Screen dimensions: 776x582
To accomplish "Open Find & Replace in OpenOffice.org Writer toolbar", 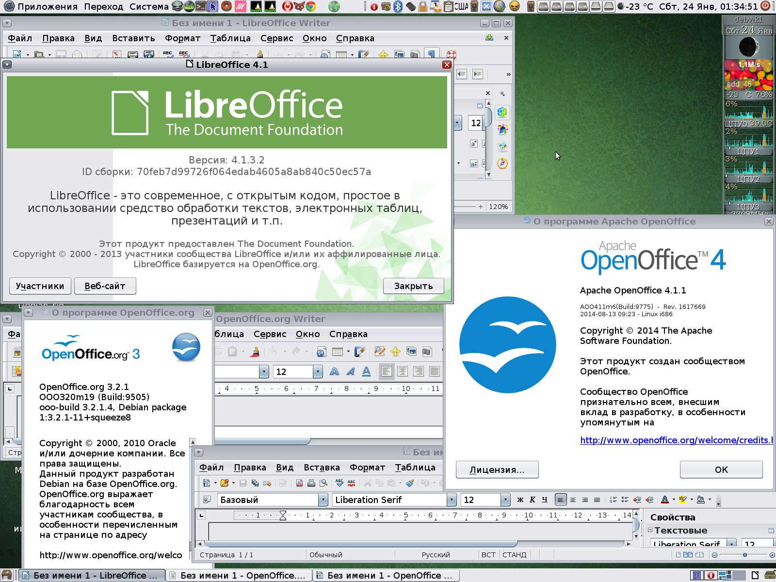I will pos(380,352).
